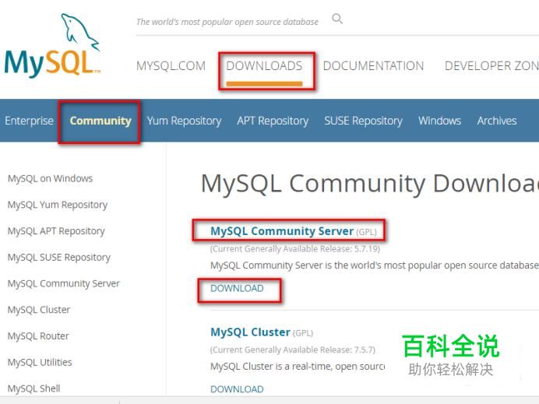
Task: Select Yum Repository in the nav bar
Action: (185, 121)
